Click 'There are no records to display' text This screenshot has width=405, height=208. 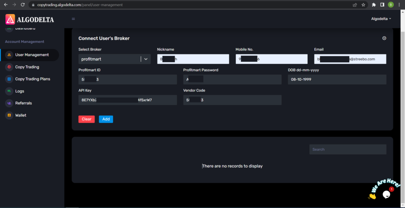tap(233, 166)
